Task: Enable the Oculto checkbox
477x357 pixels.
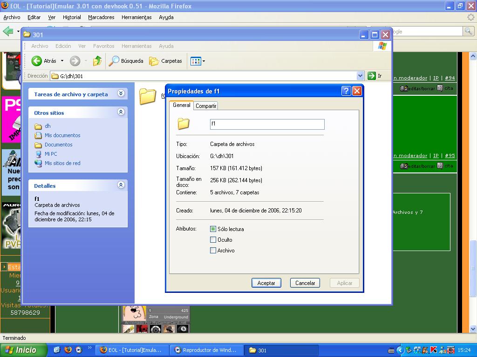Action: pyautogui.click(x=213, y=240)
